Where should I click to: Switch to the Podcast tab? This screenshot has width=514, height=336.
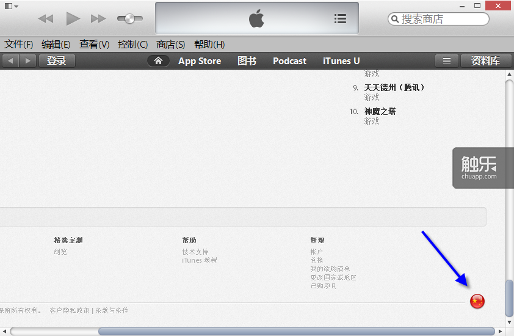click(289, 61)
